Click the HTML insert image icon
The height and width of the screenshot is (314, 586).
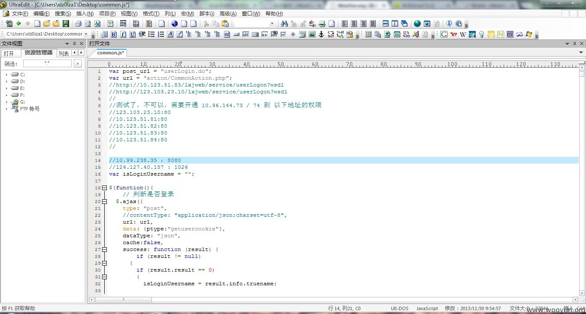[x=312, y=34]
